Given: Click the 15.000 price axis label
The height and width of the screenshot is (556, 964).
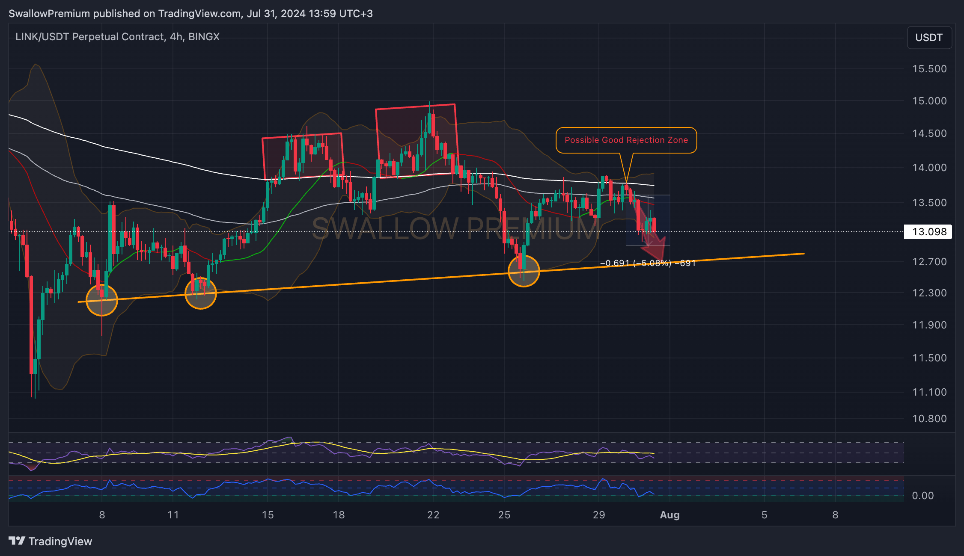Looking at the screenshot, I should click(x=929, y=101).
